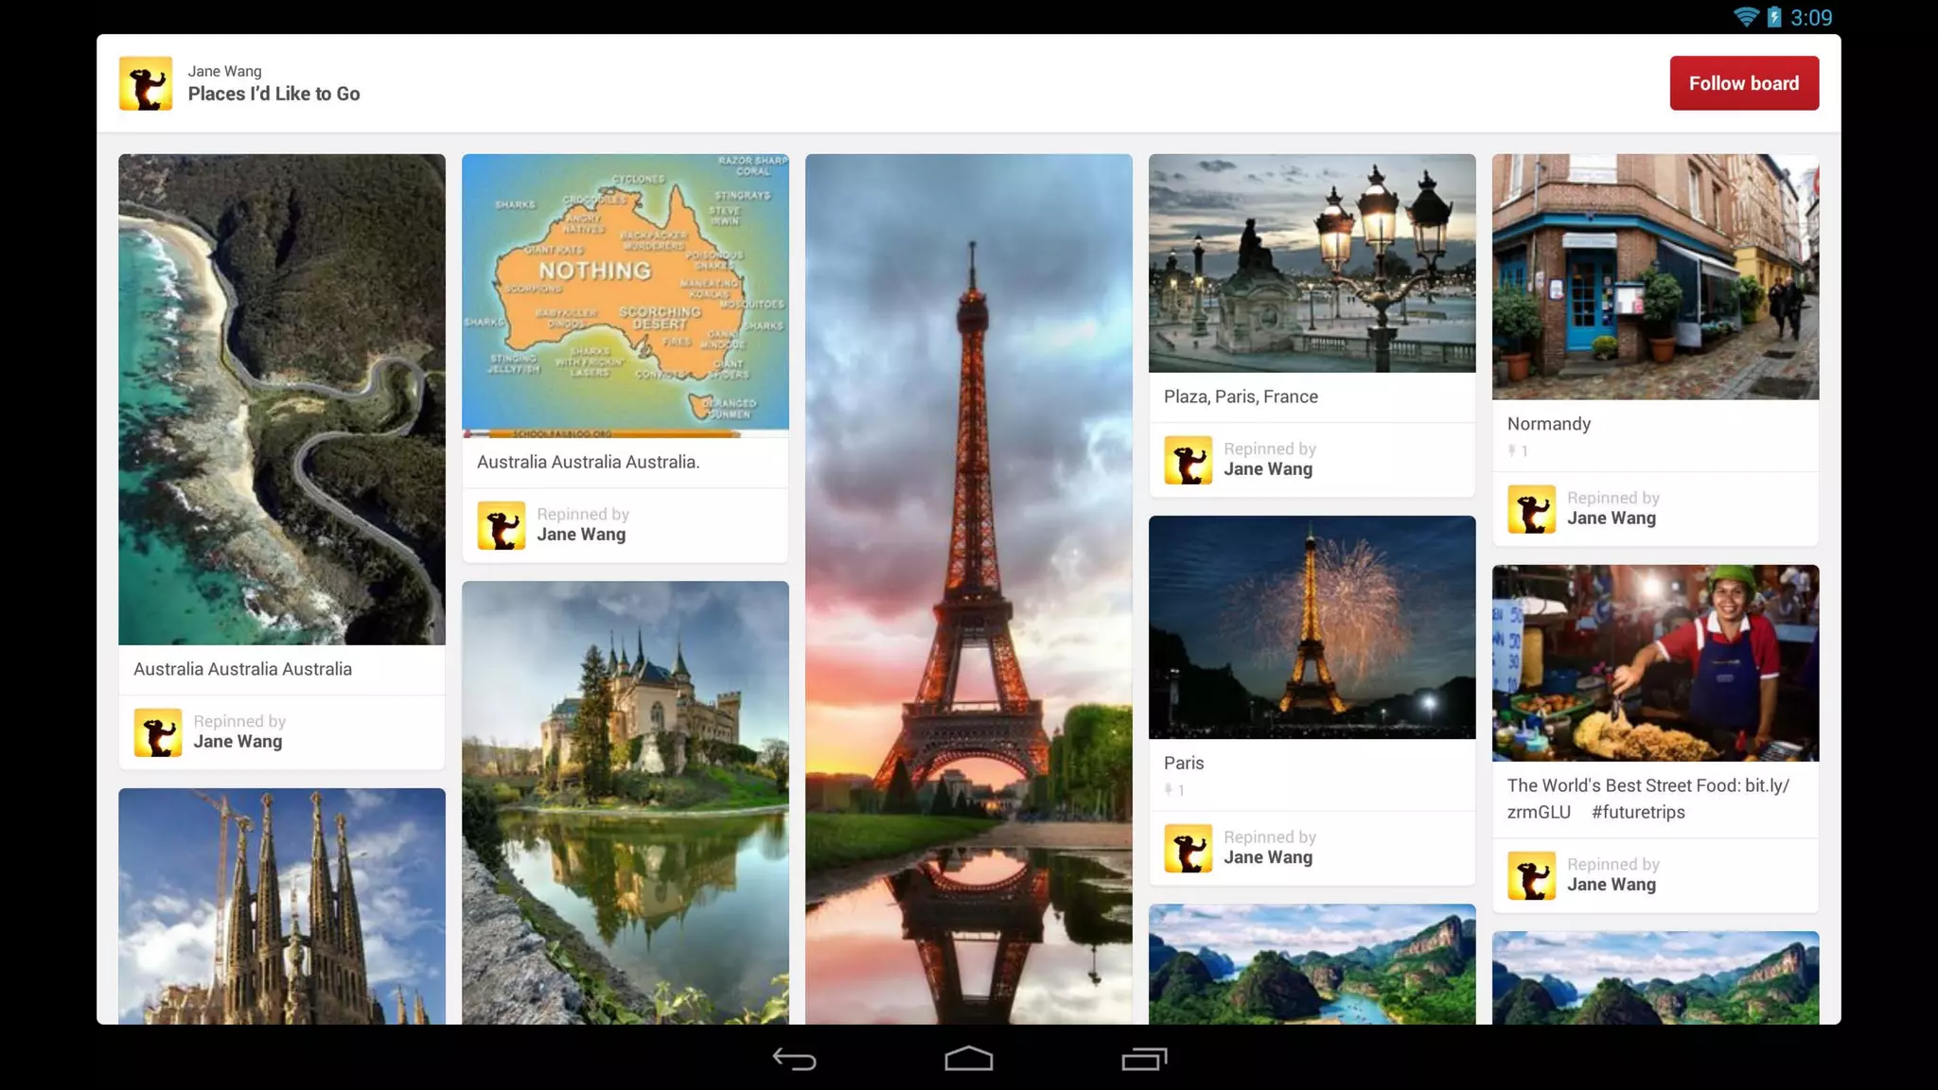Open the Eiffel Tower fireworks Paris pin
Viewport: 1938px width, 1090px height.
point(1312,626)
